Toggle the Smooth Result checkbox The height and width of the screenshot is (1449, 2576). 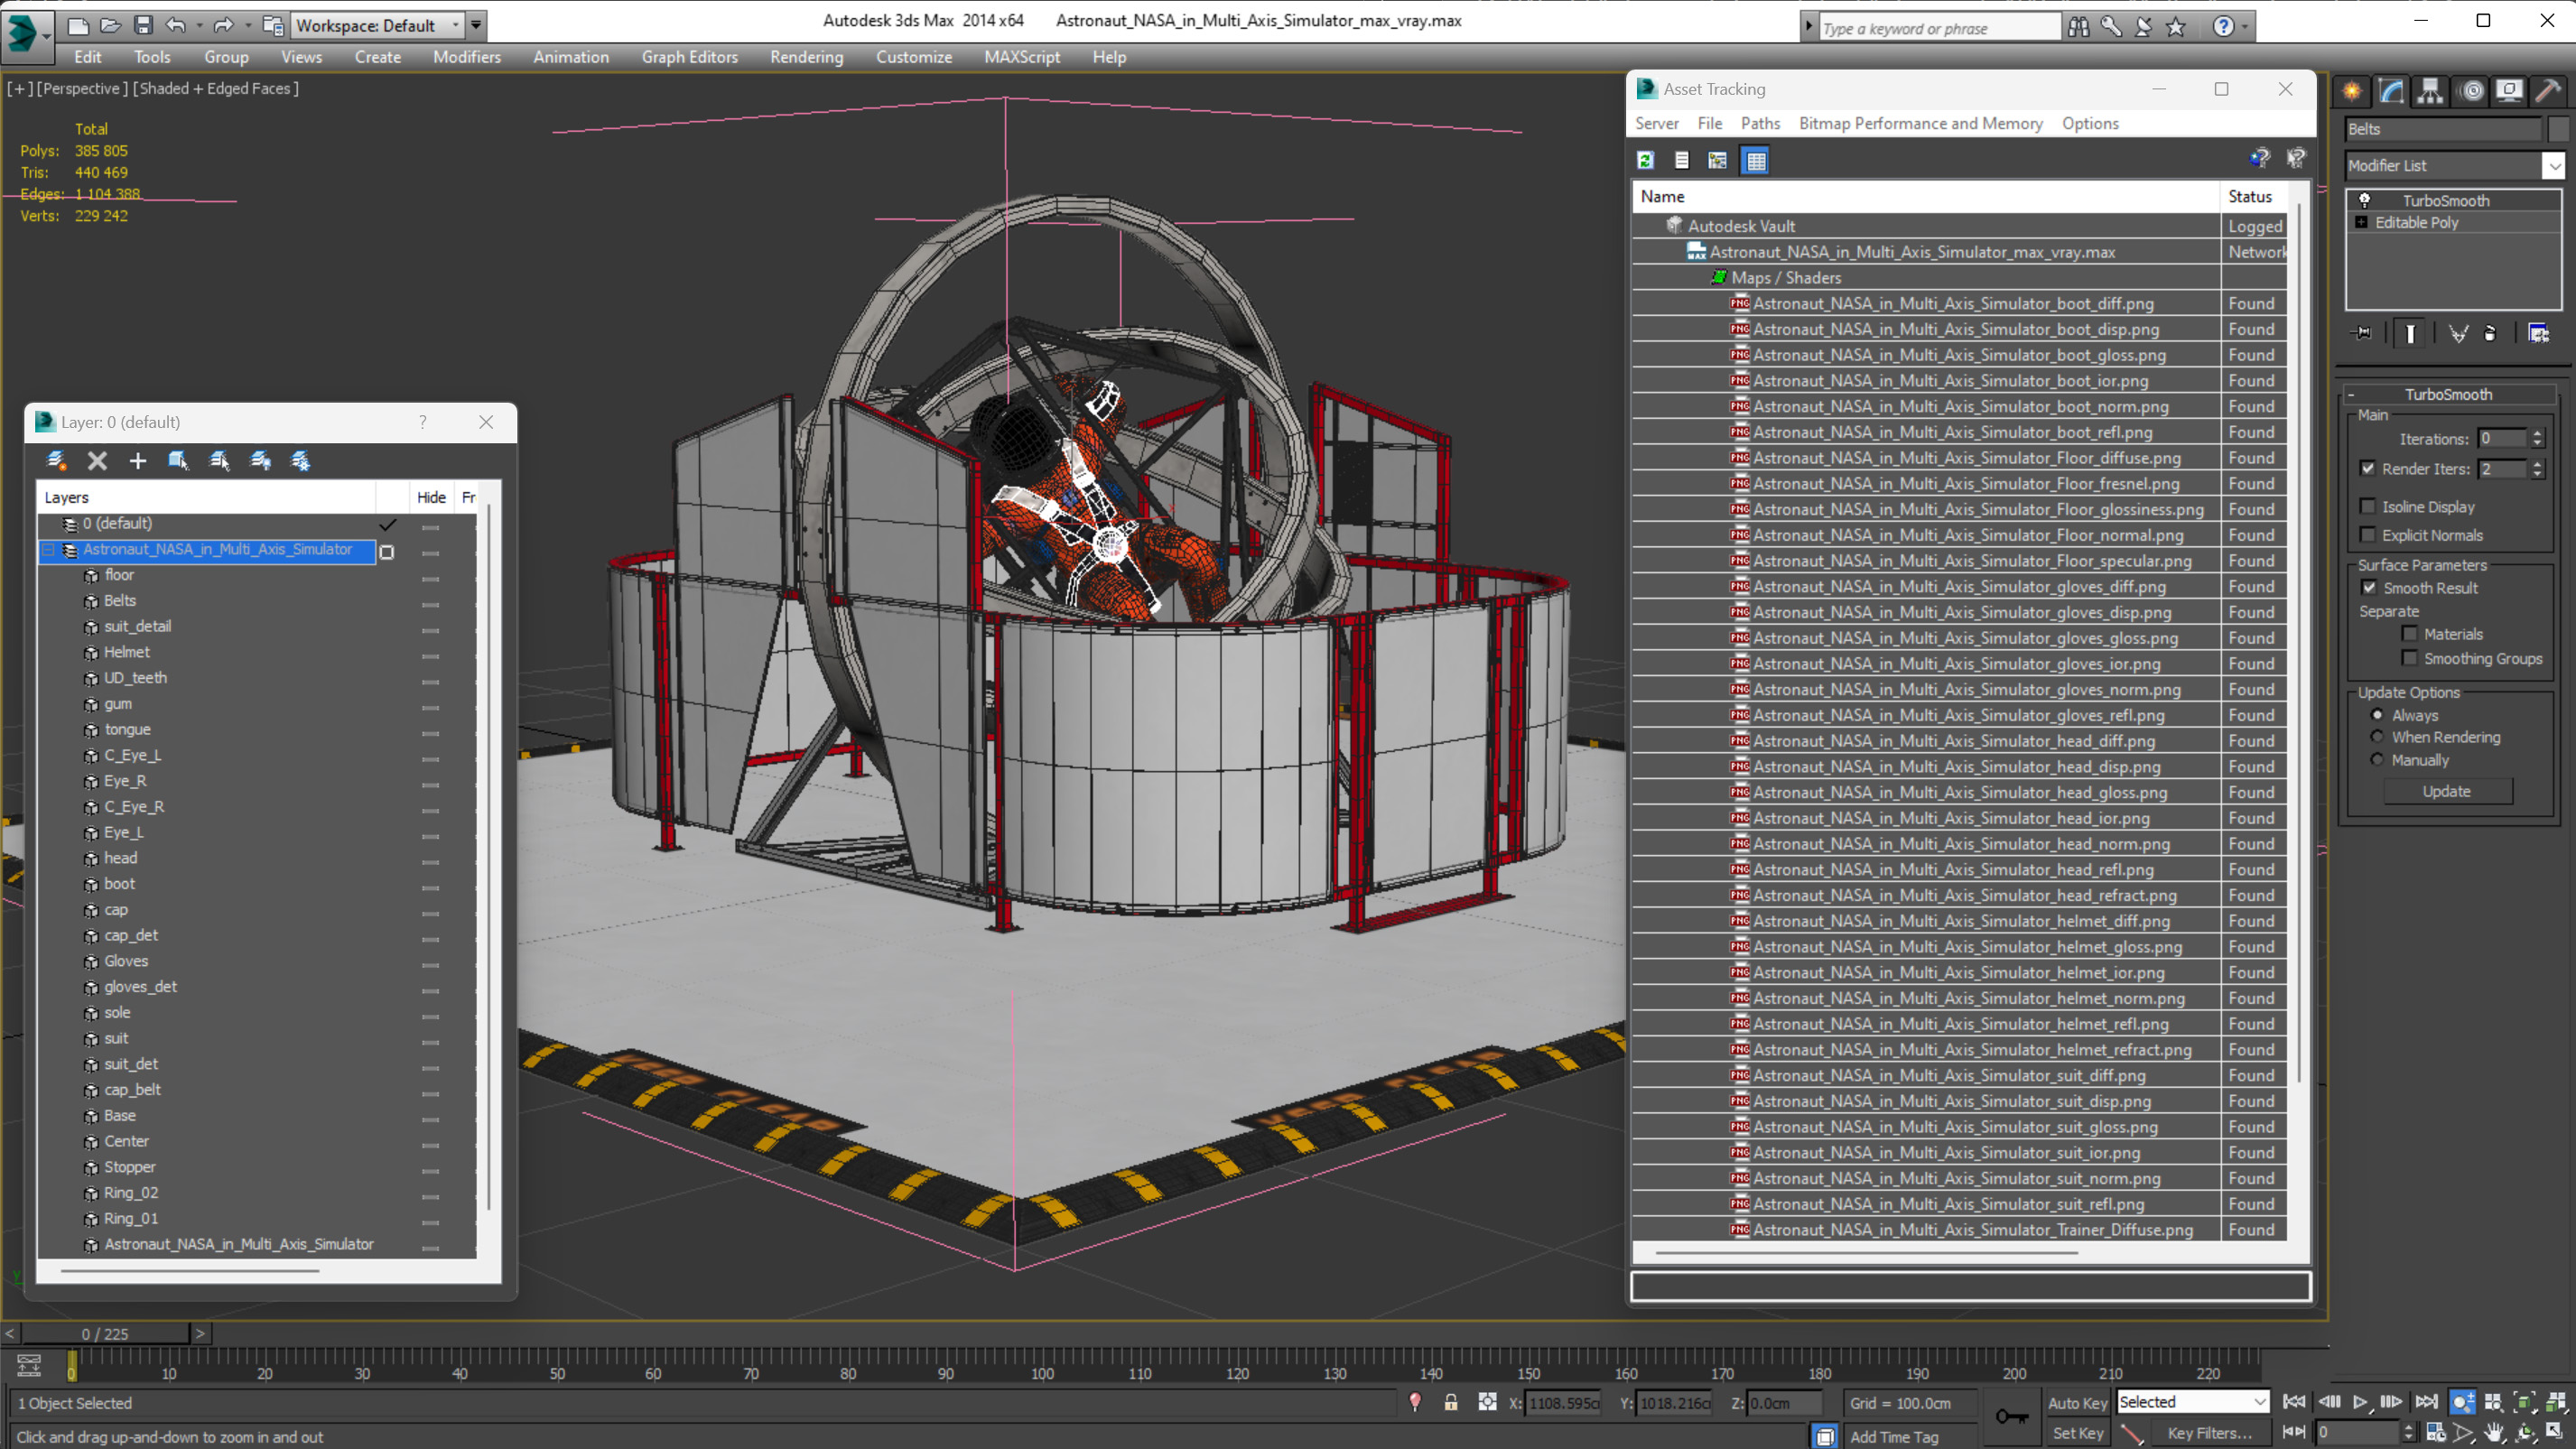(2369, 587)
